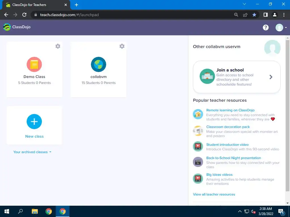Click the large profile avatar in sidebar
Image resolution: width=290 pixels, height=217 pixels.
tap(272, 47)
